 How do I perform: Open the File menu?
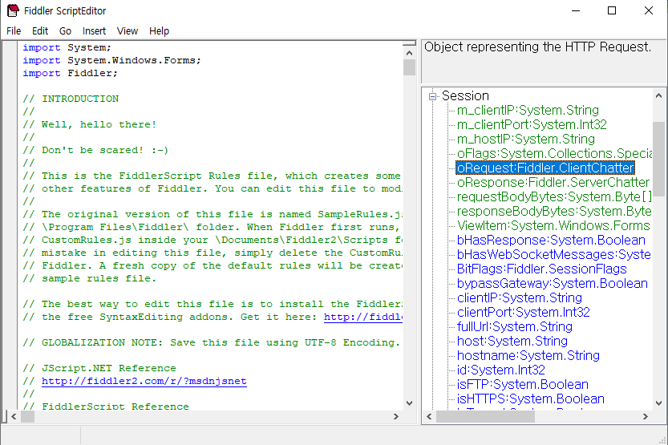click(14, 31)
